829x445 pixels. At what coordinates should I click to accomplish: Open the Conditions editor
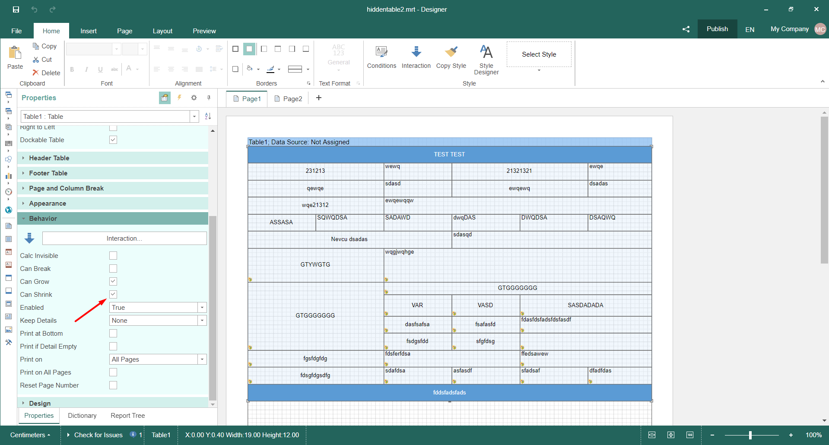tap(381, 57)
